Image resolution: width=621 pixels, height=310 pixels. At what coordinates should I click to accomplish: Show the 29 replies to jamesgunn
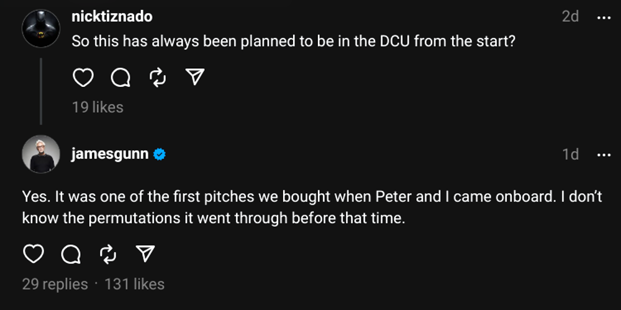55,284
